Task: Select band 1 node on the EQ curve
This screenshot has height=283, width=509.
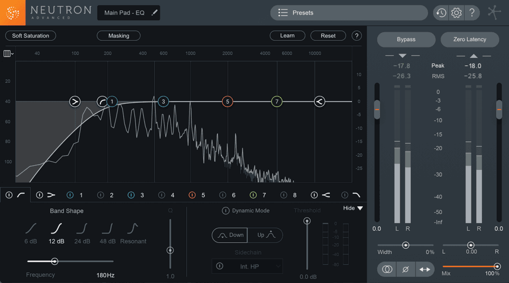Action: 112,102
